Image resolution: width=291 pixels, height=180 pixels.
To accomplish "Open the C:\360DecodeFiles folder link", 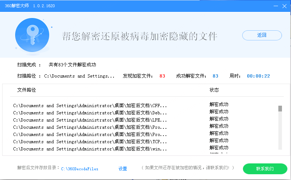I will click(80, 169).
